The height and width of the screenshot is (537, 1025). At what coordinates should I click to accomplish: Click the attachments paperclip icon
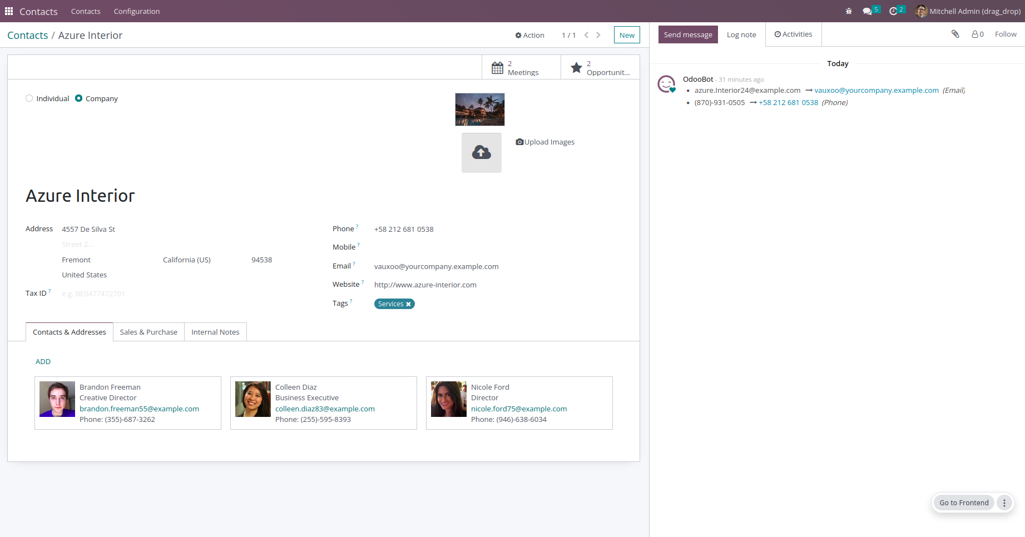[955, 34]
